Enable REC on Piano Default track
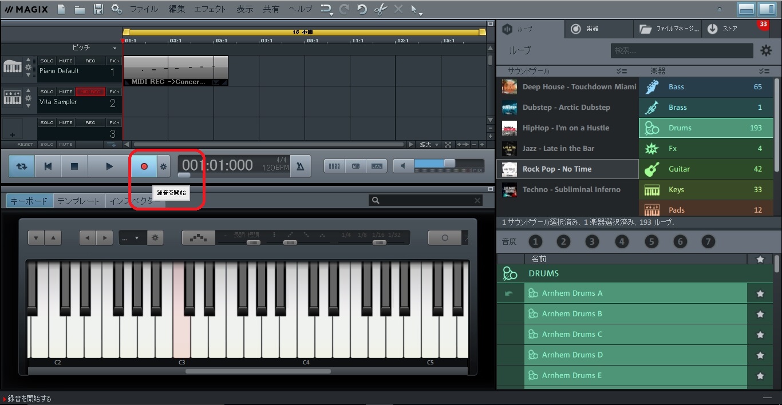The width and height of the screenshot is (782, 405). 90,61
